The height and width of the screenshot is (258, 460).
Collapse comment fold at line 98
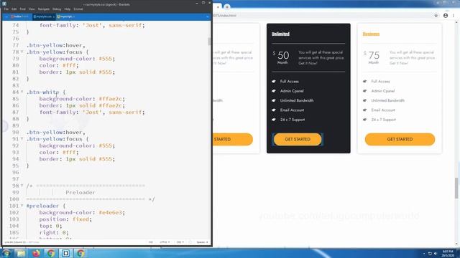(22, 186)
